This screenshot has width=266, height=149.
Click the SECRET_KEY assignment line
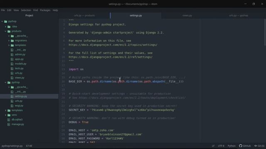(122, 110)
